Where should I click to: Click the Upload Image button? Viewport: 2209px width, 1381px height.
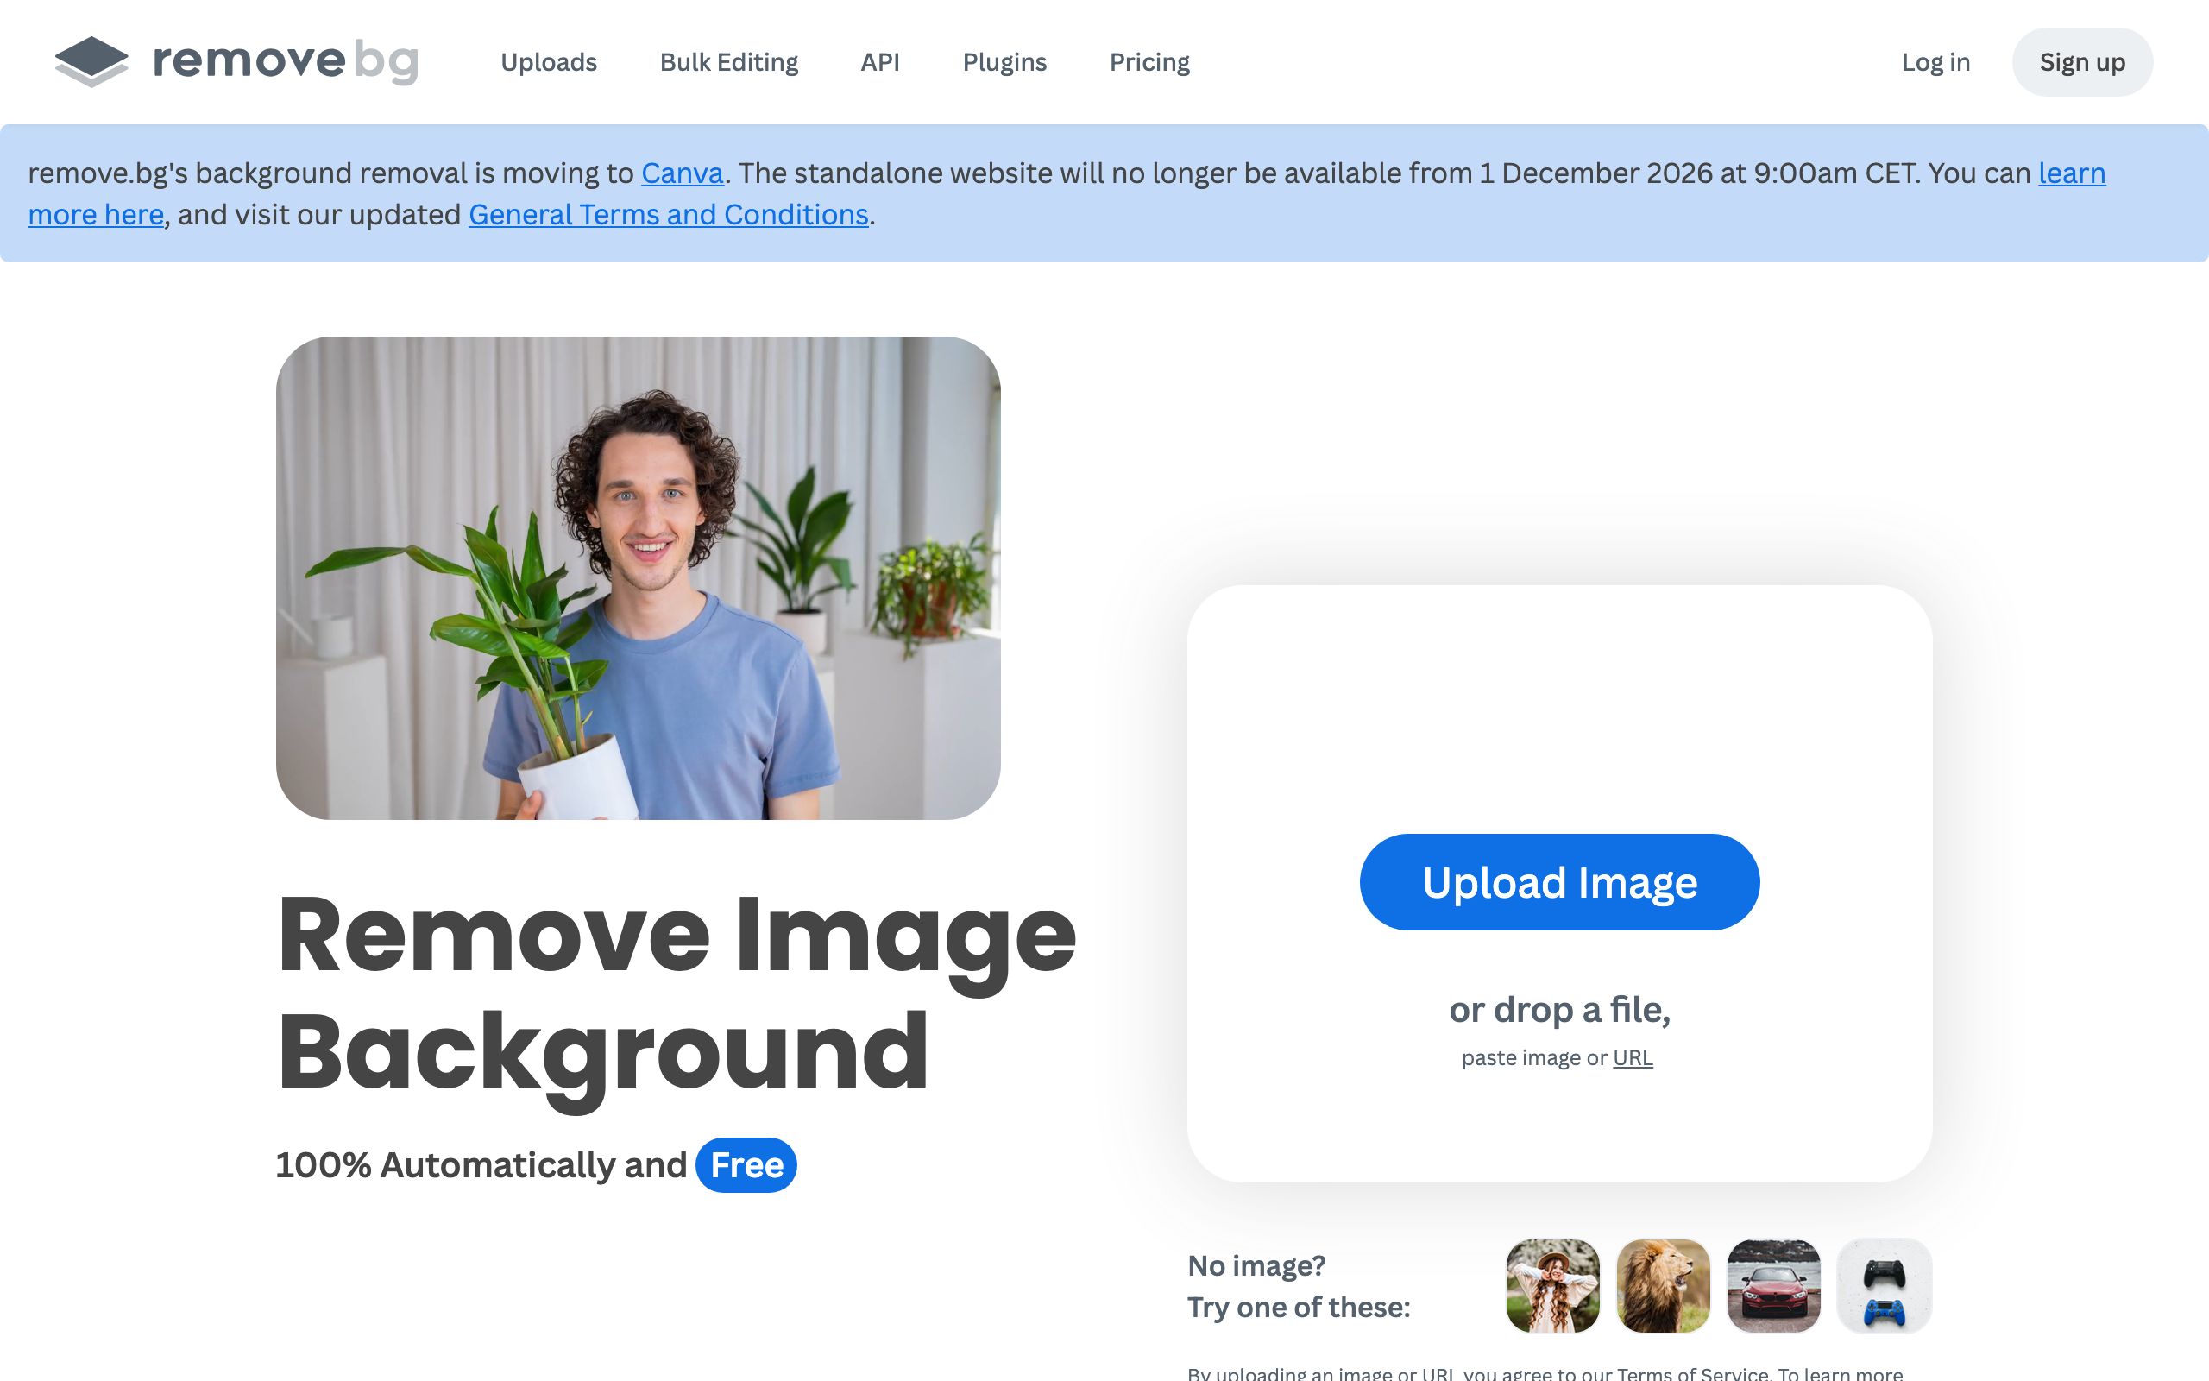click(x=1559, y=882)
